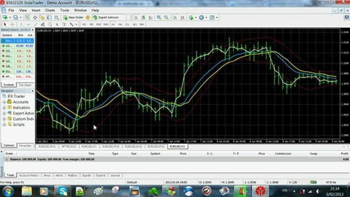
Task: Open the Indicators list icon
Action: (191, 18)
